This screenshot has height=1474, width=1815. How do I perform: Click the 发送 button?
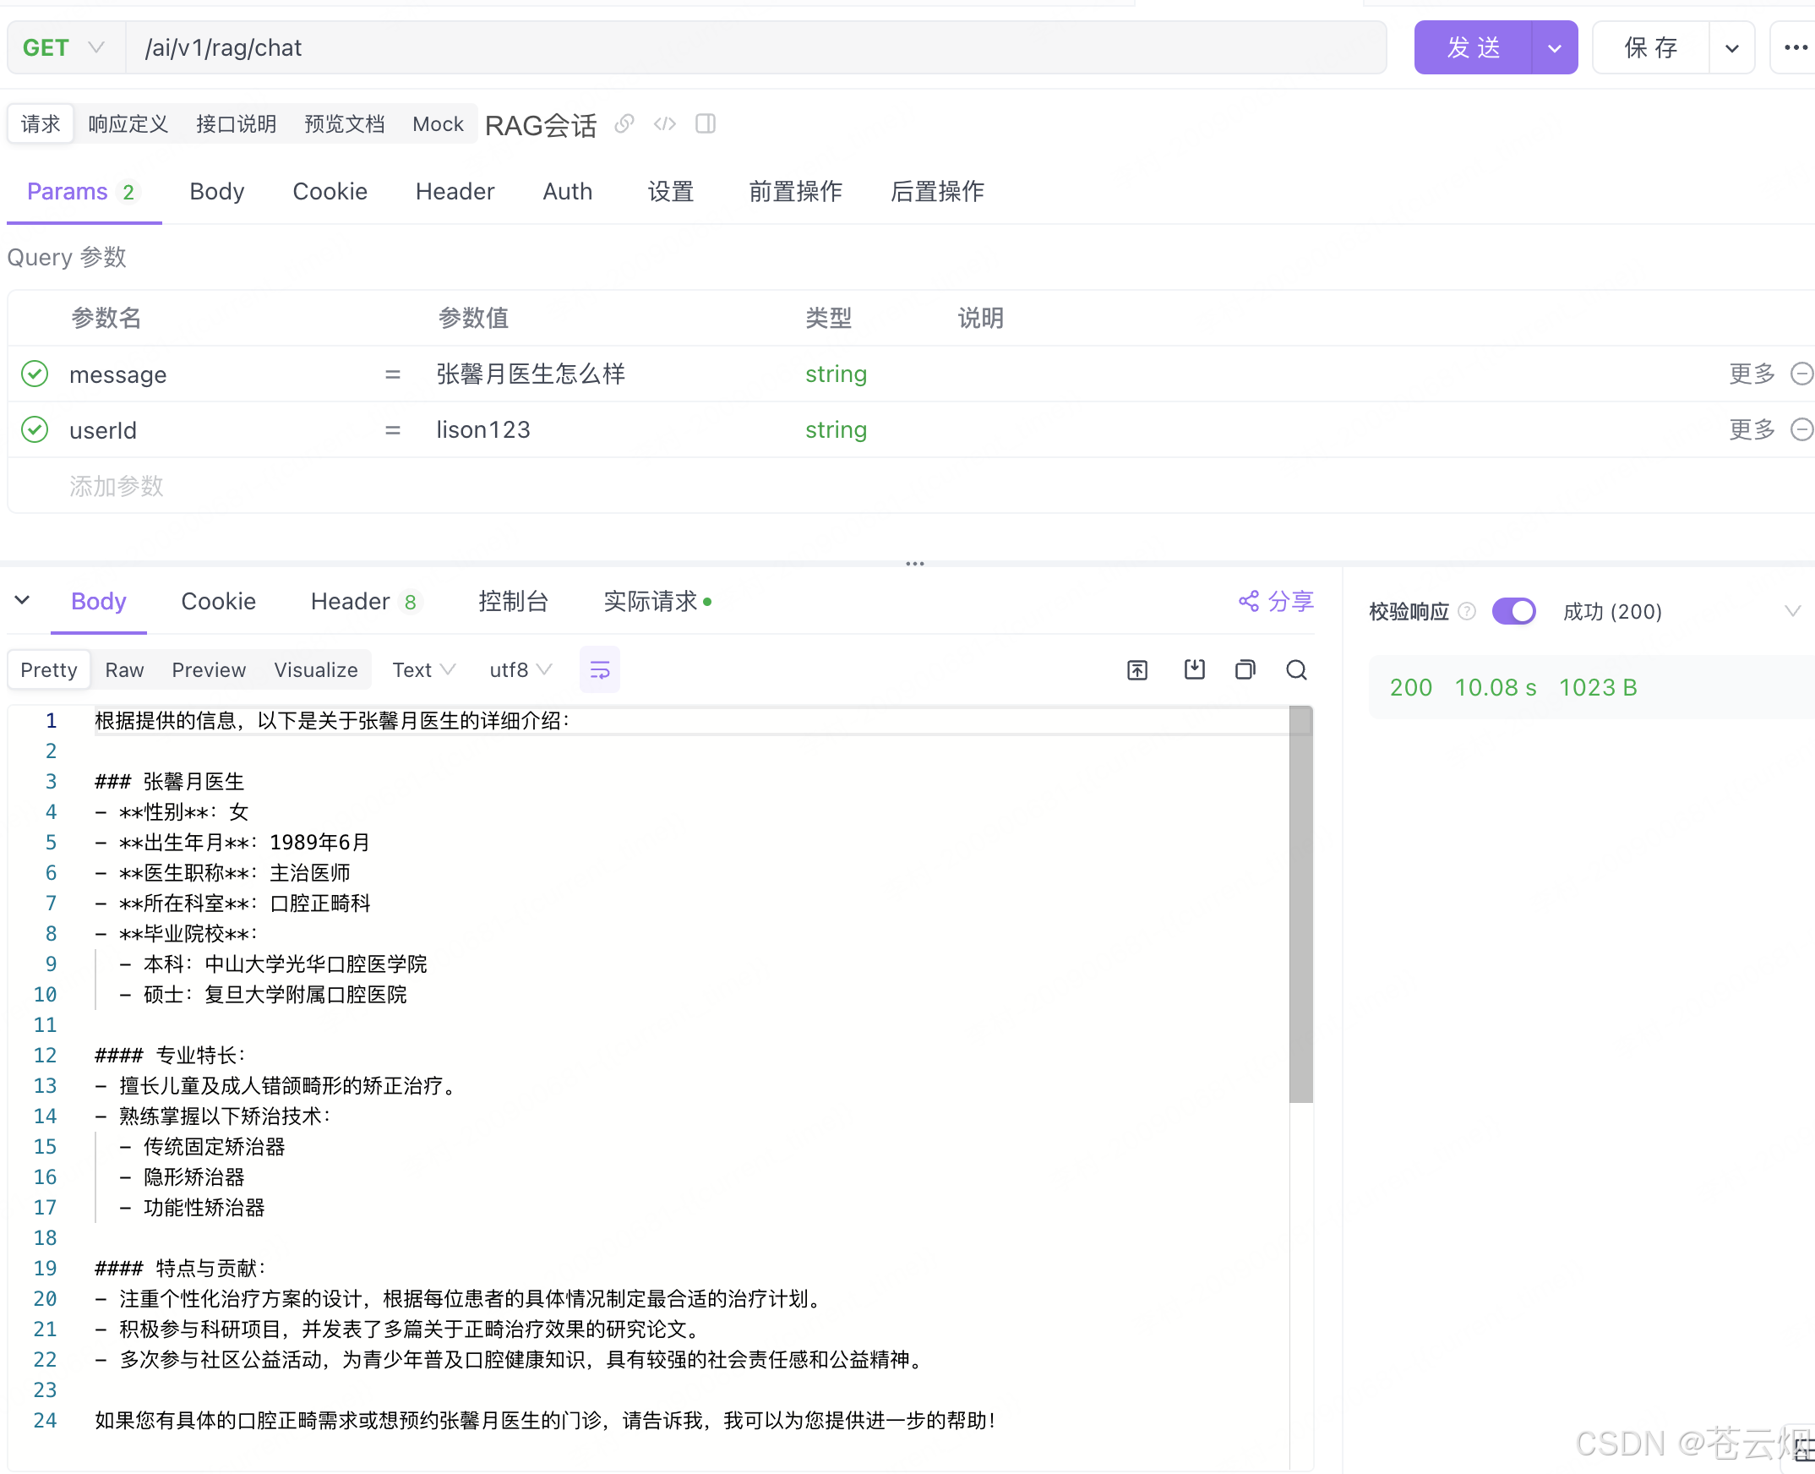1473,47
